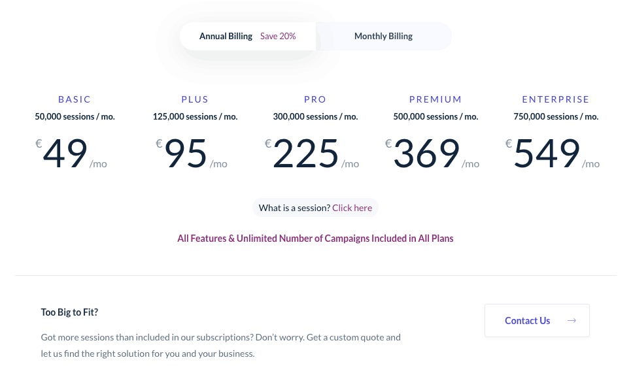
Task: Switch to Monthly Billing option
Action: coord(384,36)
